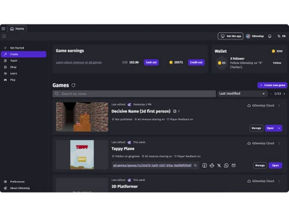Viewport: 289px width, 217px height.
Task: Open the Play section
Action: 24,80
